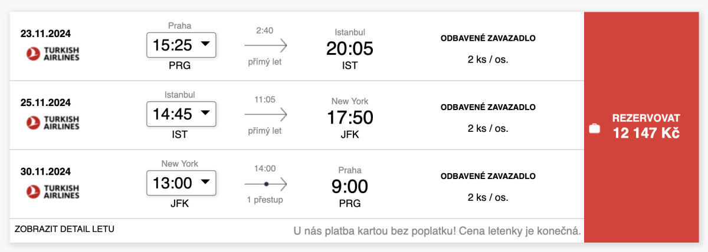Click the suitcase icon beside Rezervovat

(595, 128)
